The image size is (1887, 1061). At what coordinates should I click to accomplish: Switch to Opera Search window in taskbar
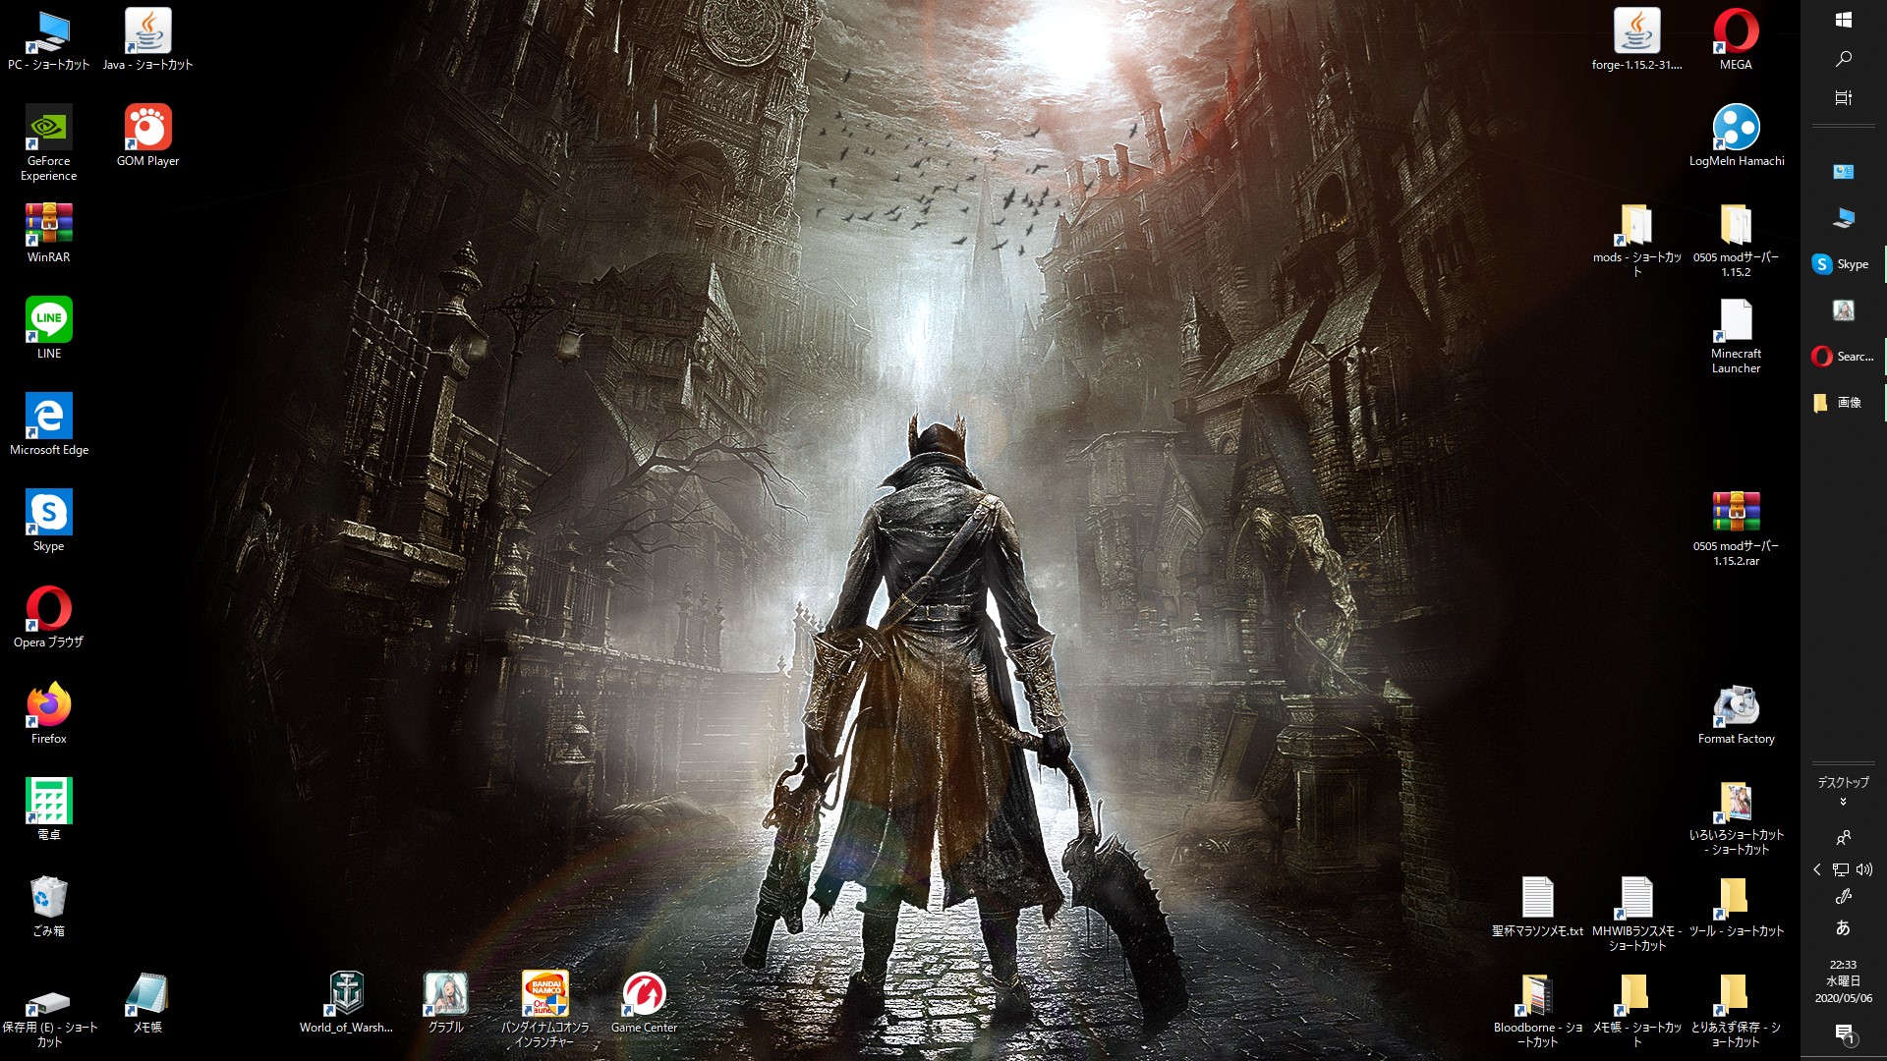tap(1844, 357)
